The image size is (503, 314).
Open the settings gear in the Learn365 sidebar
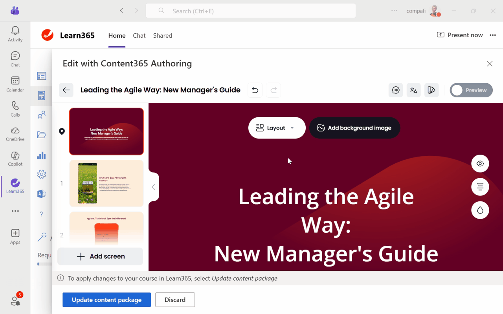click(41, 174)
